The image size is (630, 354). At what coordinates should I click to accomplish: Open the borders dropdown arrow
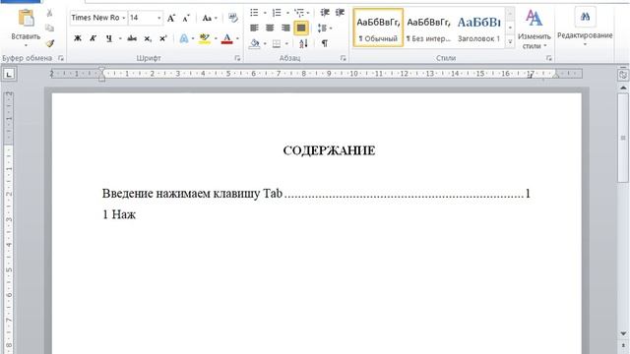286,43
